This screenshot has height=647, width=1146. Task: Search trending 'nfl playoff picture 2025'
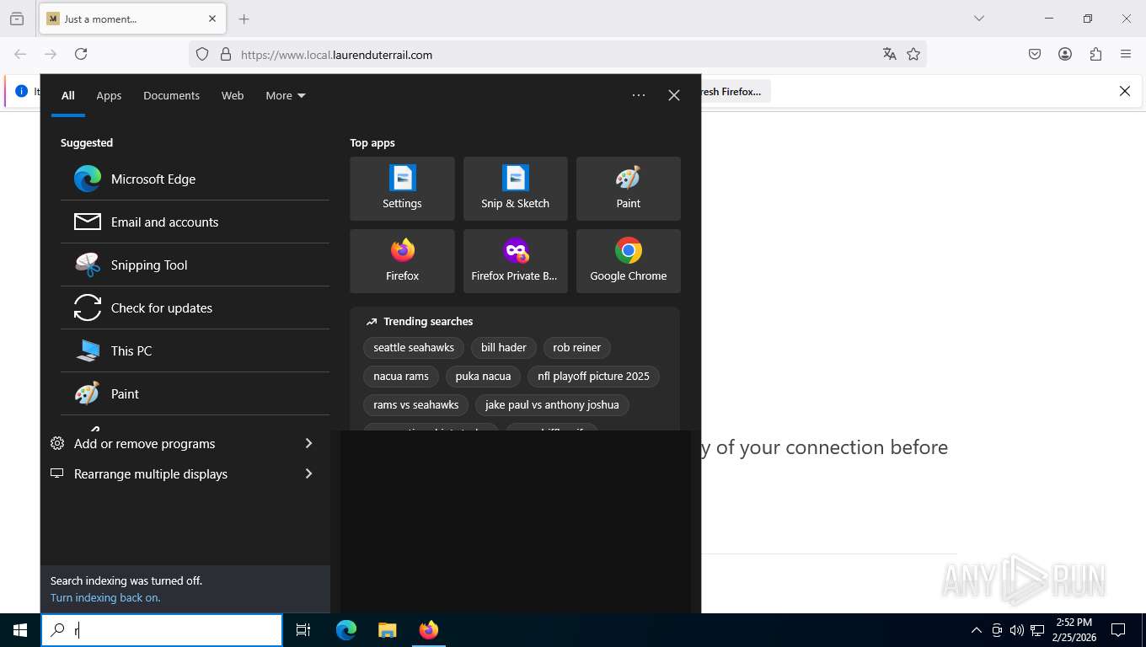593,376
